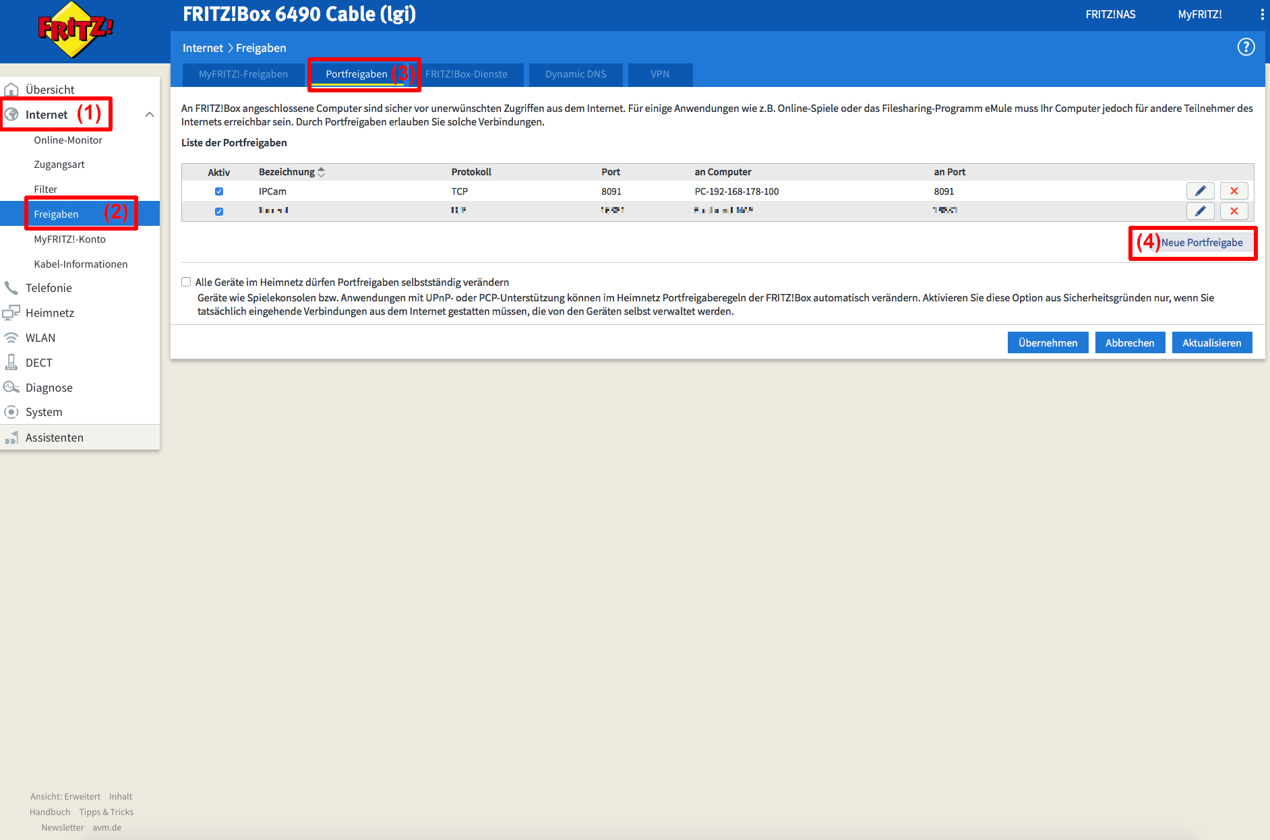Open Tipps & Tricks footer link
This screenshot has width=1270, height=840.
point(107,812)
